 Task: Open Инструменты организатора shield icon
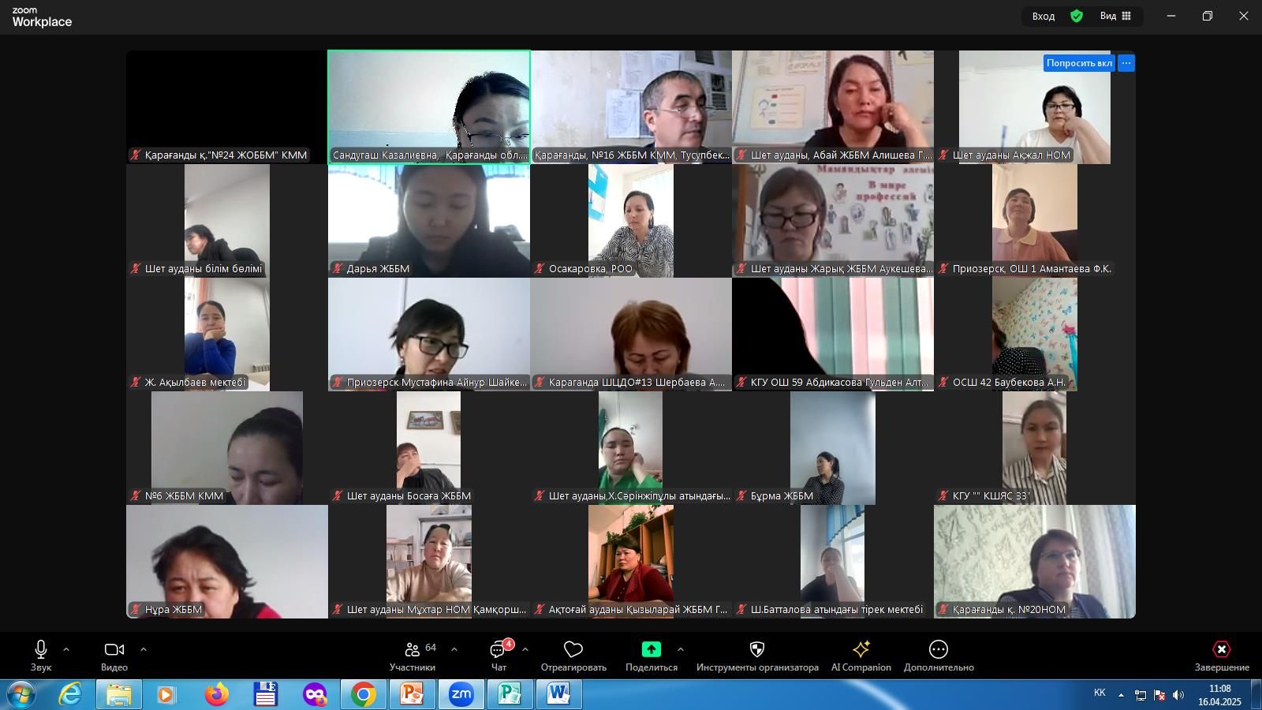point(757,649)
